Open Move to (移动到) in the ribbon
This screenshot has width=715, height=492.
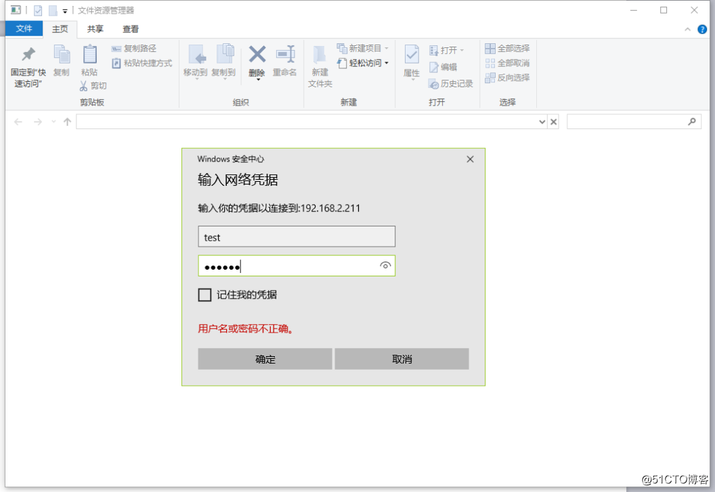(x=196, y=62)
